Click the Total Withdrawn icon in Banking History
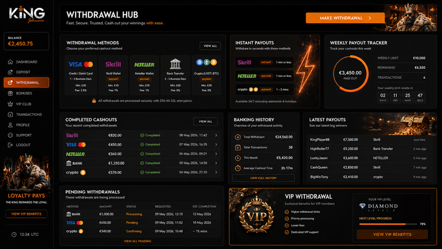 tap(238, 137)
